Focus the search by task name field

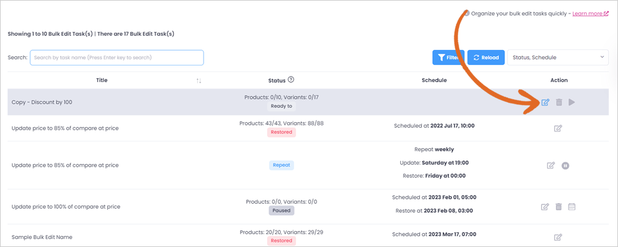[x=117, y=57]
